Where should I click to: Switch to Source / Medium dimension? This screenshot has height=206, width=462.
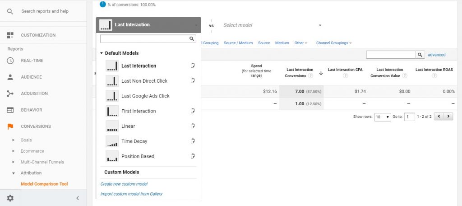(238, 43)
